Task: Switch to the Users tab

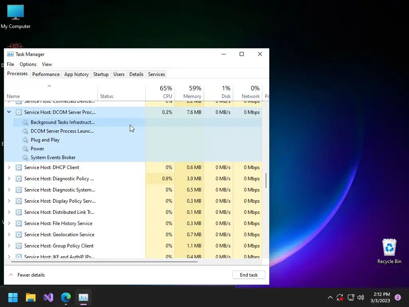Action: [119, 74]
